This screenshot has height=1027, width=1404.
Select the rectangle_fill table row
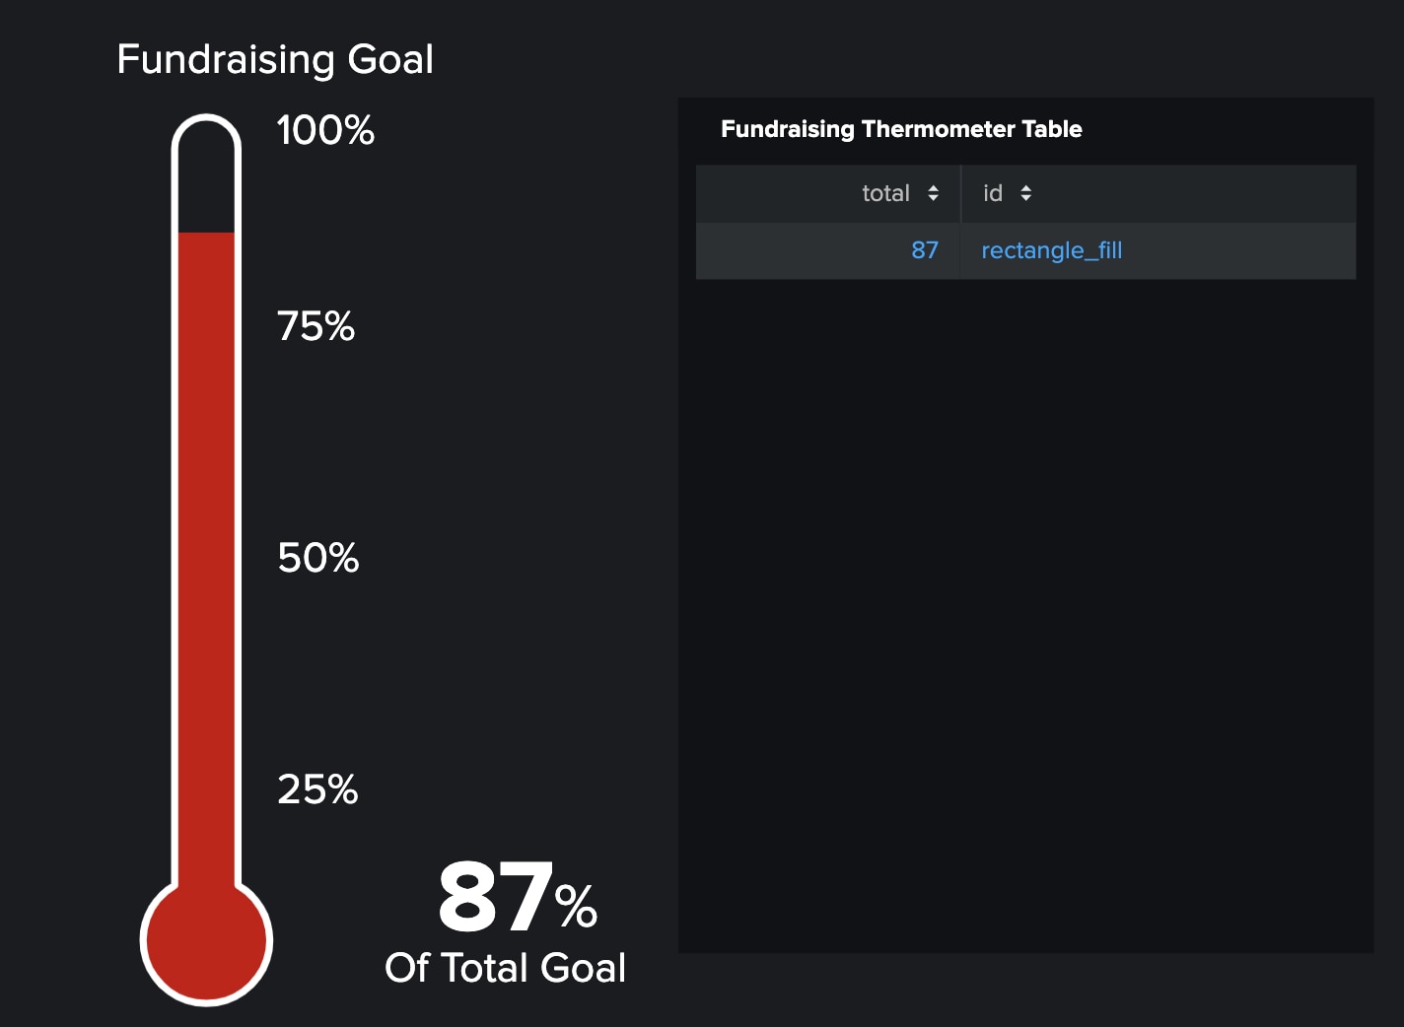click(x=1025, y=250)
